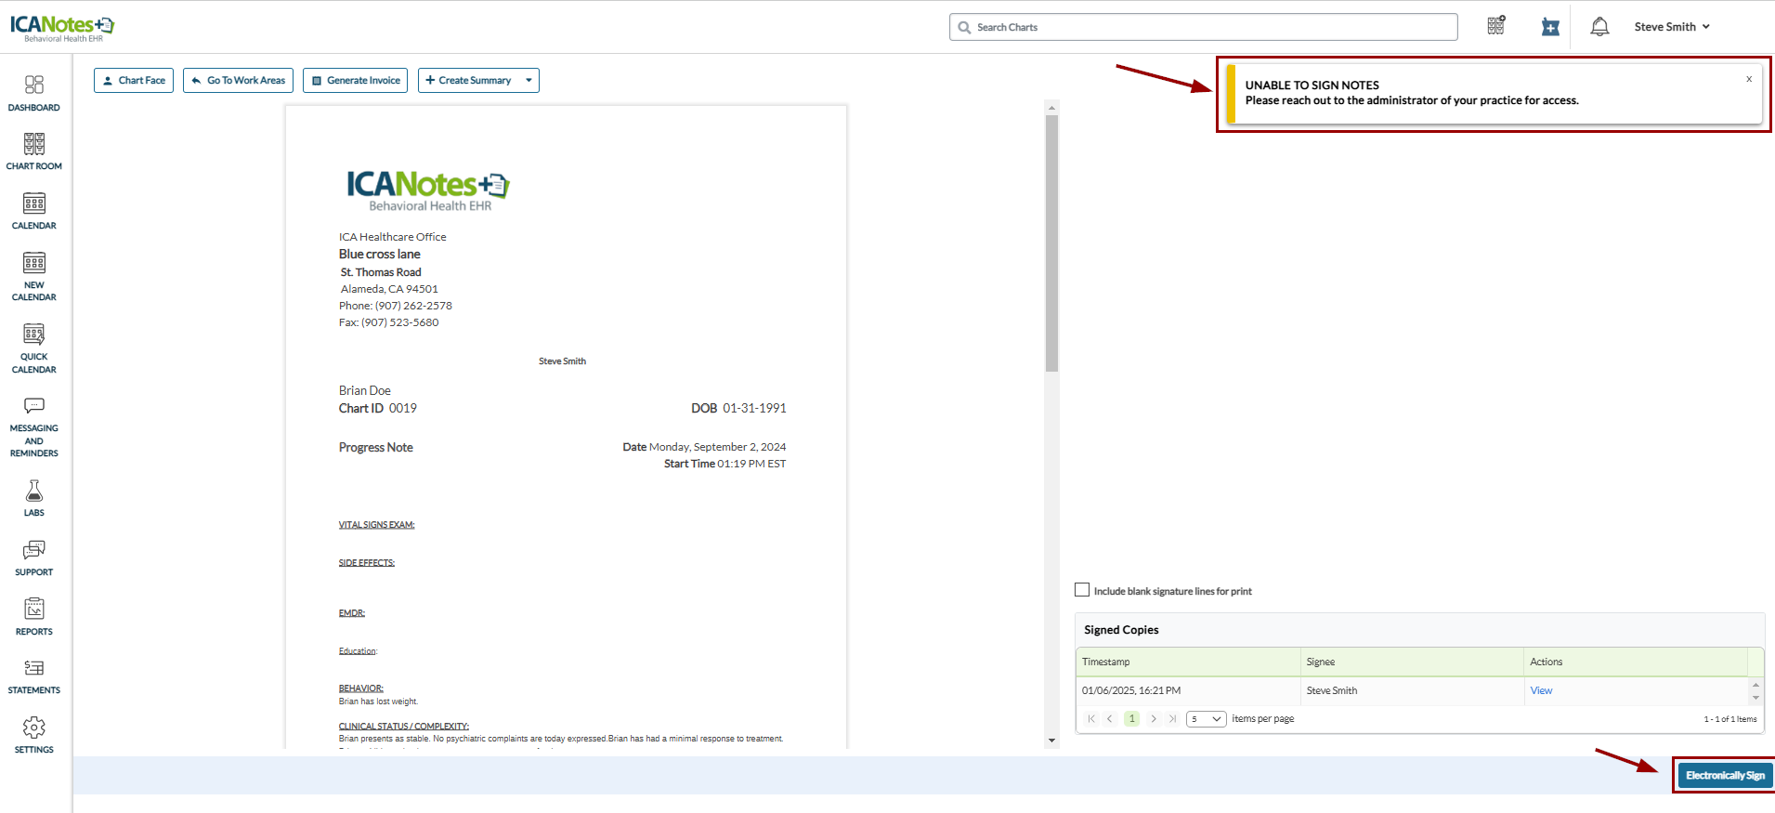Click the CLINICAL STATUS / COMPLEXITY heading
The image size is (1775, 813).
click(x=403, y=727)
